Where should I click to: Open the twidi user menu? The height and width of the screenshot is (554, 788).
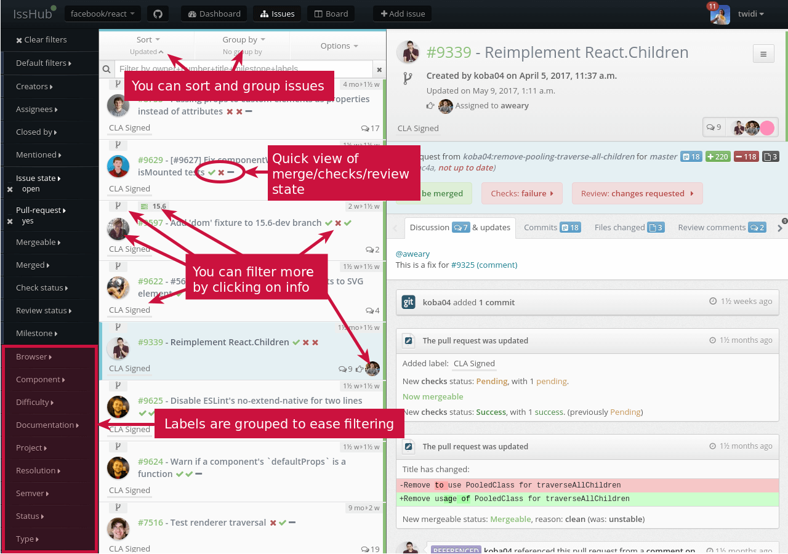(751, 14)
